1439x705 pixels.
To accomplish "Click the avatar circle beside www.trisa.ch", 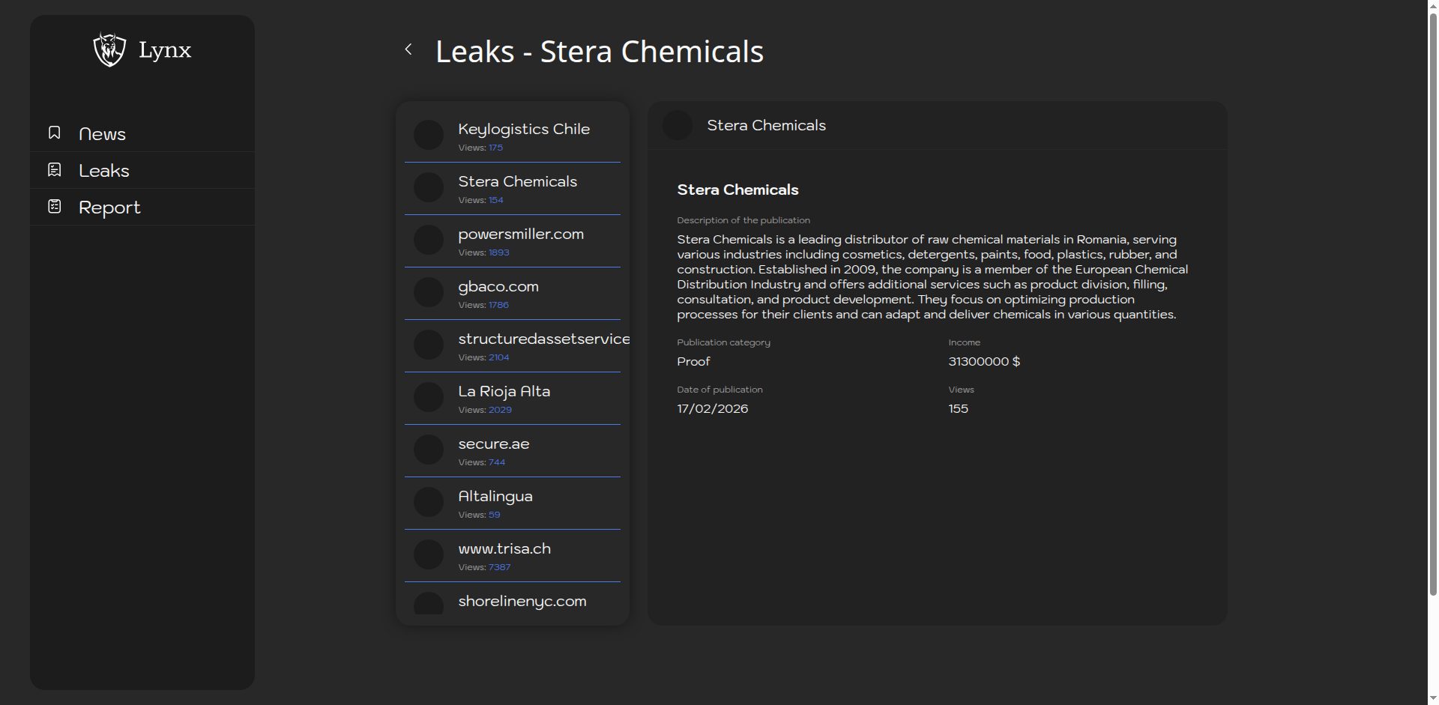I will pyautogui.click(x=429, y=554).
